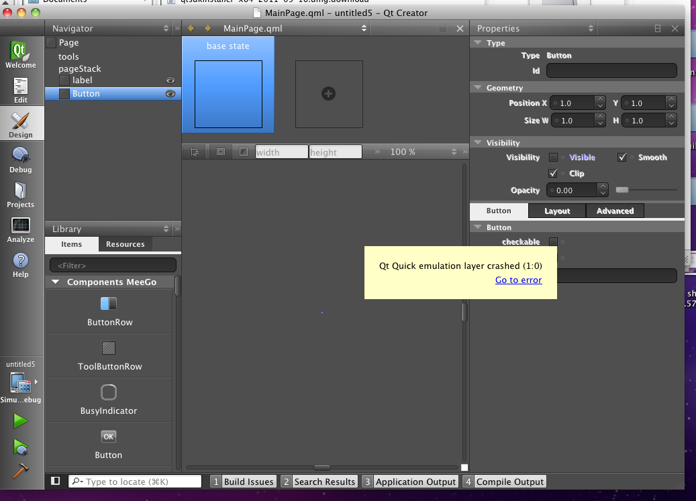This screenshot has width=696, height=501.
Task: Select the ToolButtonRow component icon
Action: click(109, 348)
